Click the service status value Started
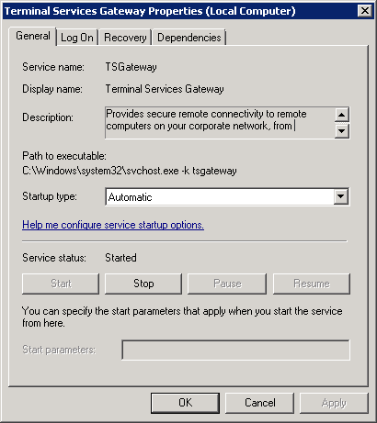This screenshot has width=377, height=423. click(120, 258)
